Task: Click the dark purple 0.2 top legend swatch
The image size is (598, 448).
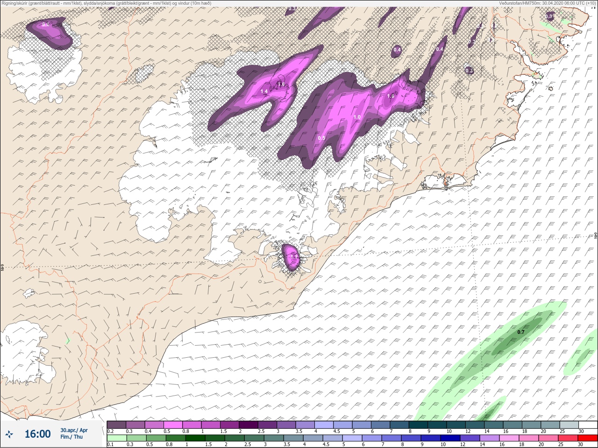Action: pos(116,425)
